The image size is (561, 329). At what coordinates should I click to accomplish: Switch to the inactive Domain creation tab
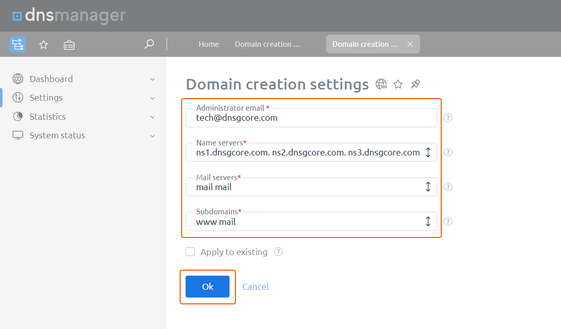click(268, 44)
